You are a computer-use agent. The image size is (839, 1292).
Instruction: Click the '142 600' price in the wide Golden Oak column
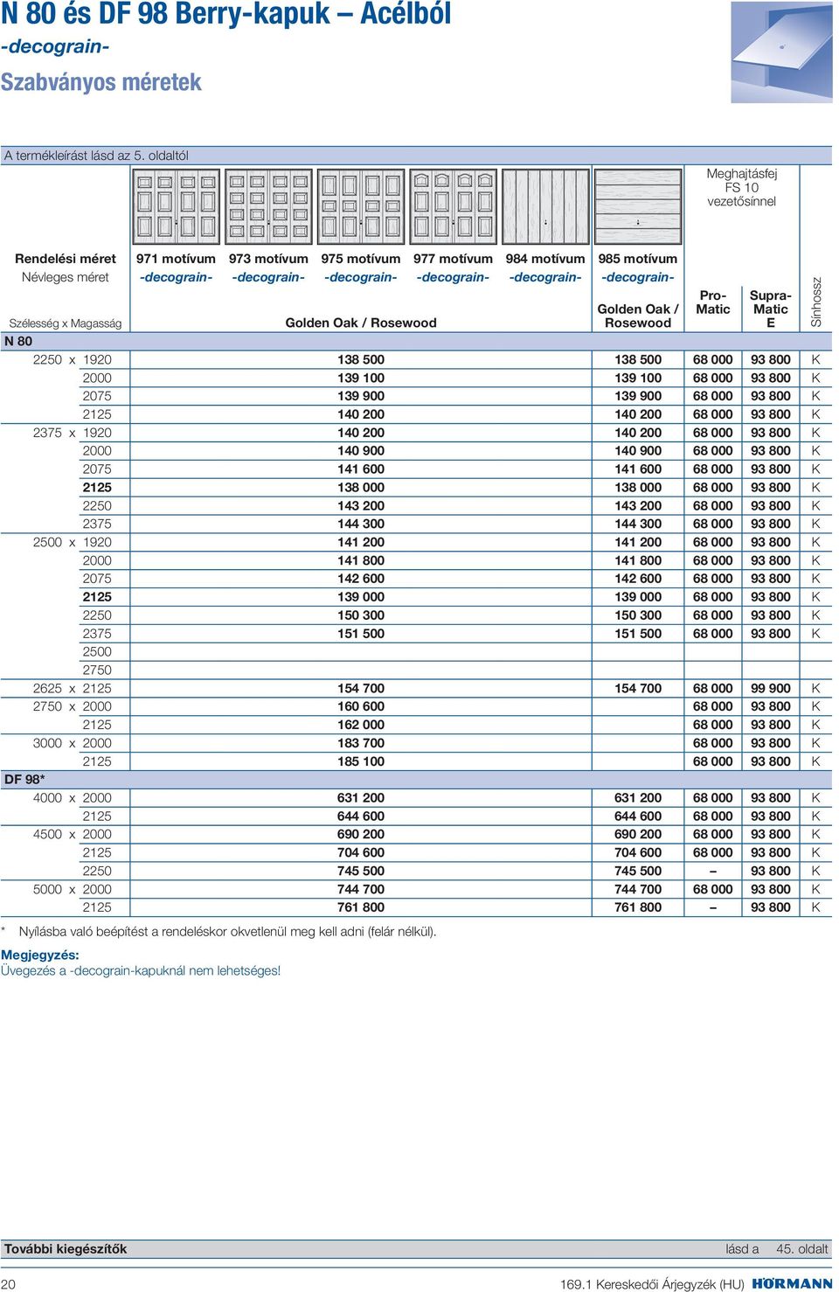click(361, 579)
